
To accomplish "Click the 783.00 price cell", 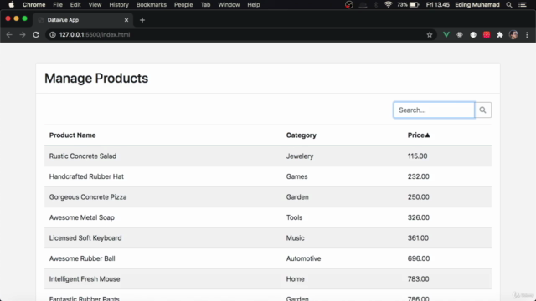I will tap(419, 278).
